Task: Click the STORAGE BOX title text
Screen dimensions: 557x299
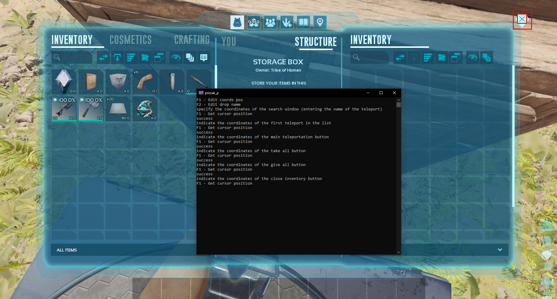Action: pyautogui.click(x=278, y=62)
